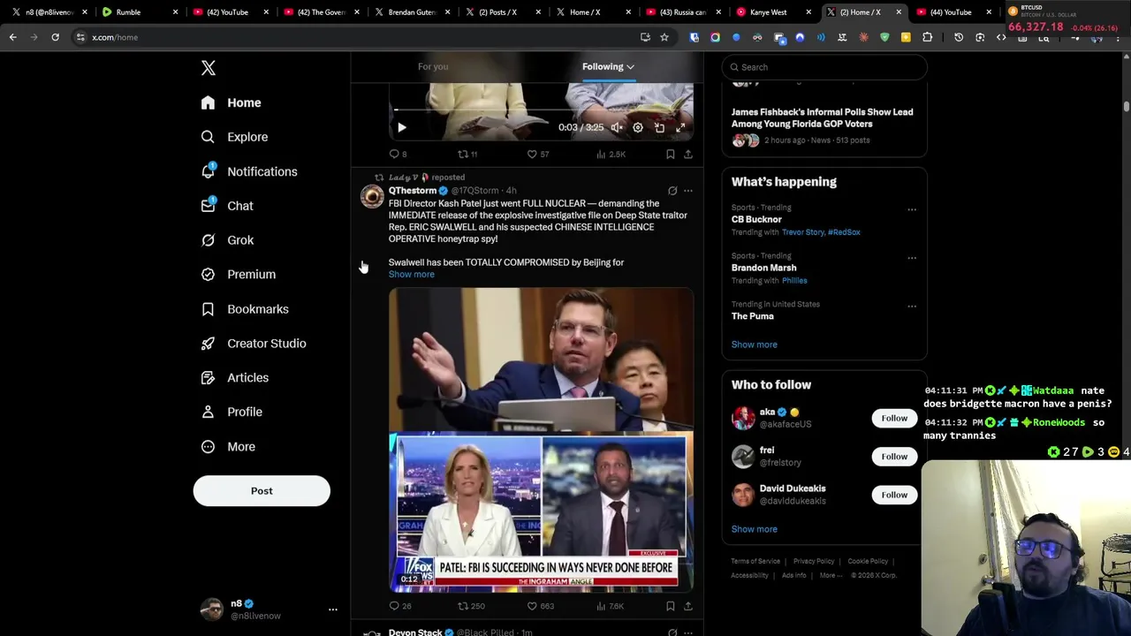Open more options on QThestorm post

click(688, 191)
